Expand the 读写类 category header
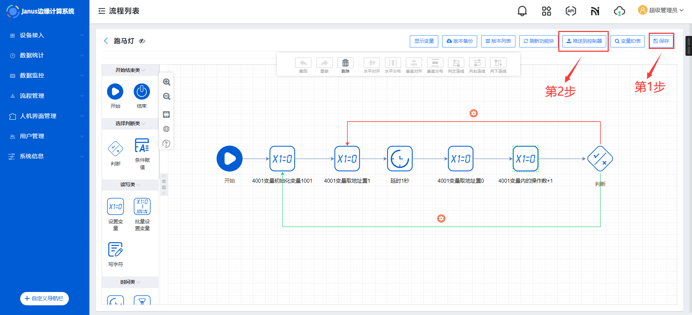The image size is (692, 315). tap(130, 184)
